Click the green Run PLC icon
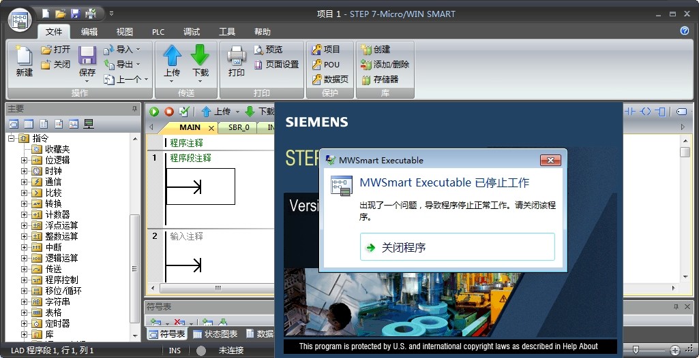Viewport: 699px width, 358px height. click(154, 112)
